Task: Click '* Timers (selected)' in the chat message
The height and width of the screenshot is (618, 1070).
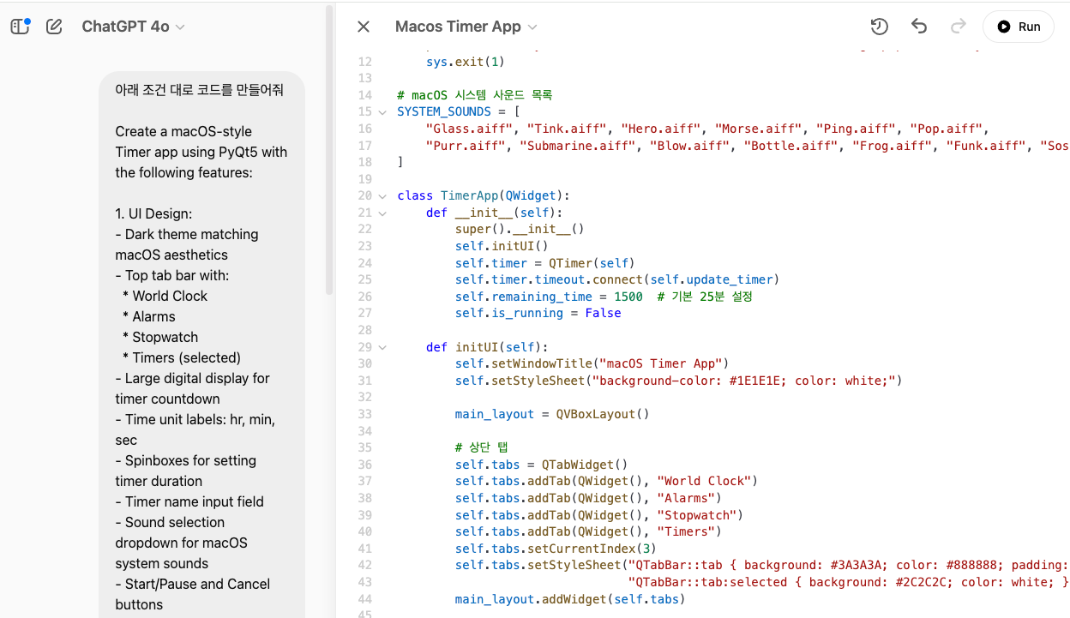Action: pos(182,357)
